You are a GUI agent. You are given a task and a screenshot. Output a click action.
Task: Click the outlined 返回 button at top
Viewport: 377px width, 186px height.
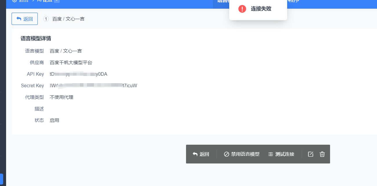click(x=25, y=19)
